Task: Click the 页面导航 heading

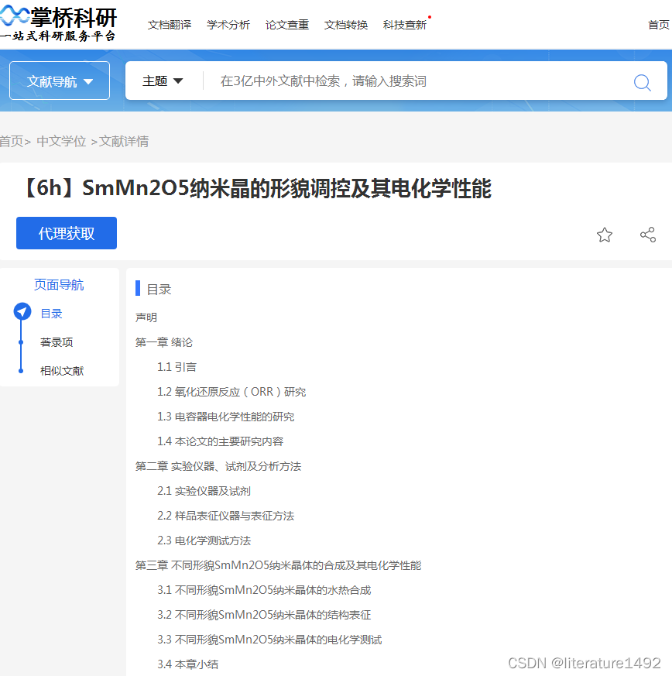Action: (59, 284)
